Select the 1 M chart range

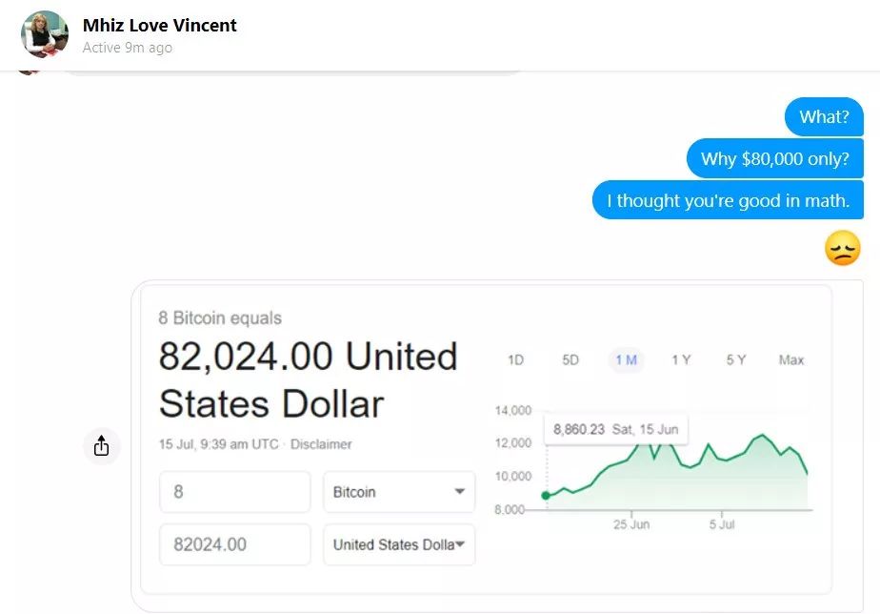pyautogui.click(x=626, y=360)
